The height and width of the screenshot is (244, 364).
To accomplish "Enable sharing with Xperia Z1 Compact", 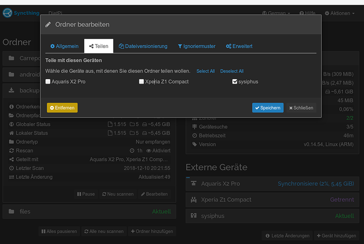I will (x=141, y=81).
